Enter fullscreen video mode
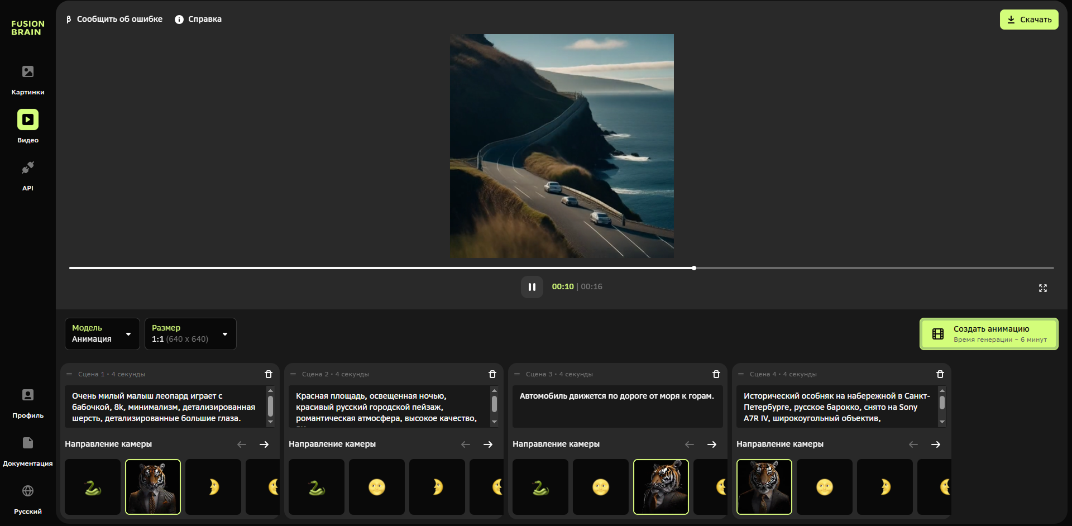Screen dimensions: 1072x526 click(x=1042, y=288)
